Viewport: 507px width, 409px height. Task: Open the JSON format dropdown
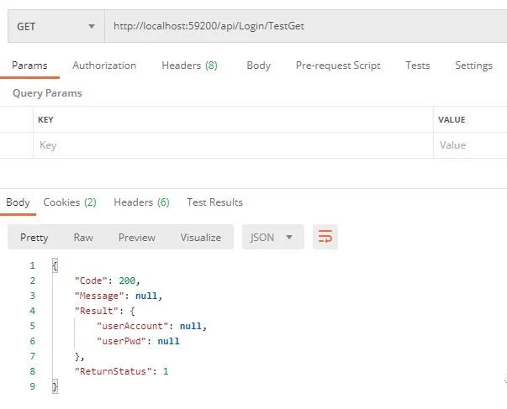pyautogui.click(x=273, y=237)
